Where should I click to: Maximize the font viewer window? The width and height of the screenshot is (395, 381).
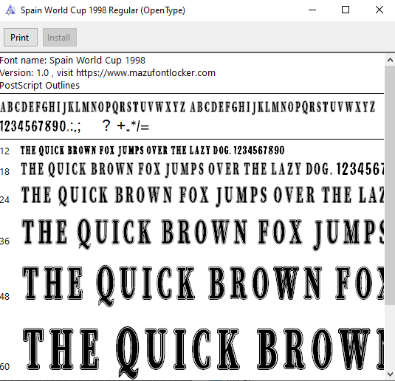(x=346, y=10)
